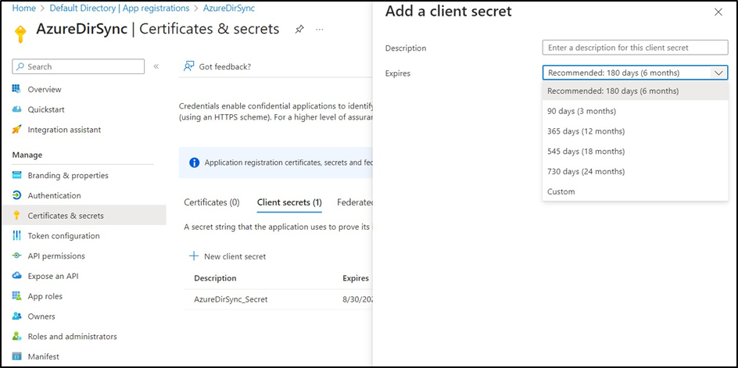This screenshot has width=738, height=368.
Task: Click the pin icon beside page title
Action: click(x=299, y=30)
